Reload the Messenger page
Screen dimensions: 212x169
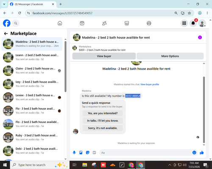[x=20, y=13]
